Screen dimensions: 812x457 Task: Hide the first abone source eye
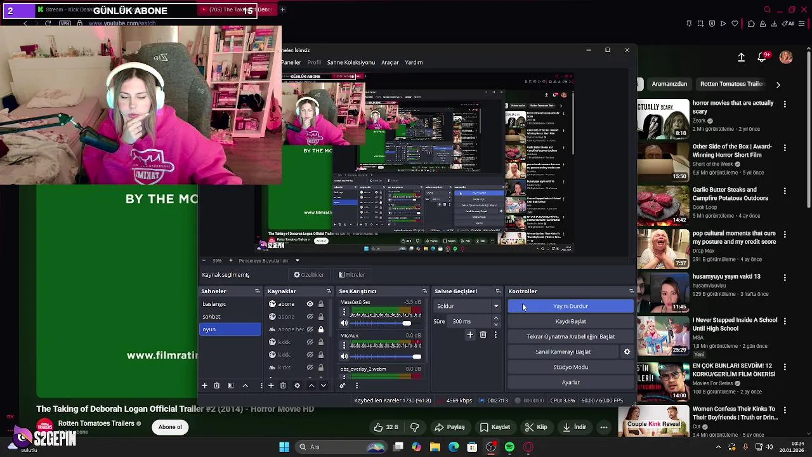(x=310, y=304)
